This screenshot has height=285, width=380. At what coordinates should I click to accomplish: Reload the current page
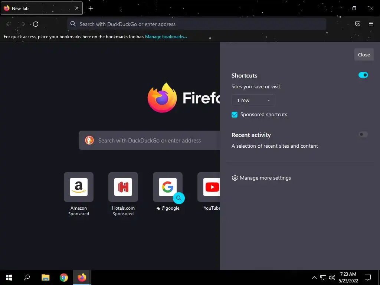pyautogui.click(x=36, y=24)
